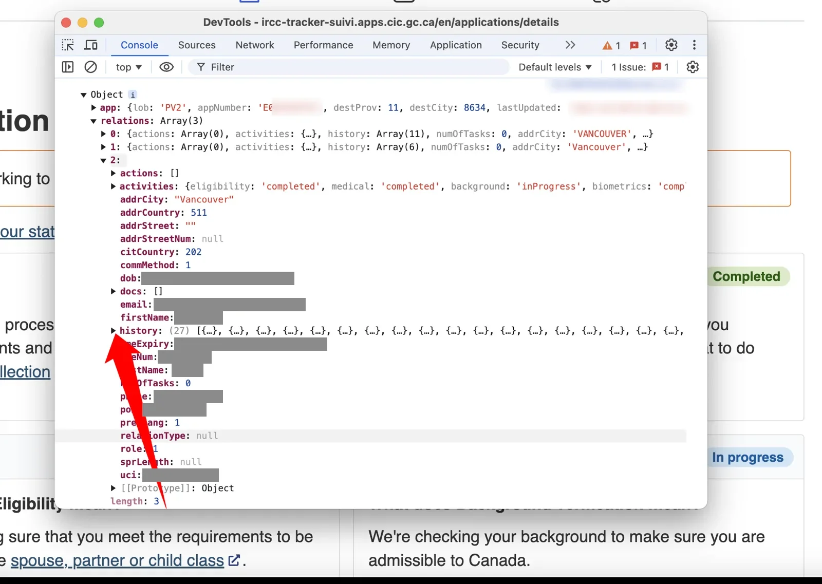Activate the inspect element picker icon

(68, 45)
